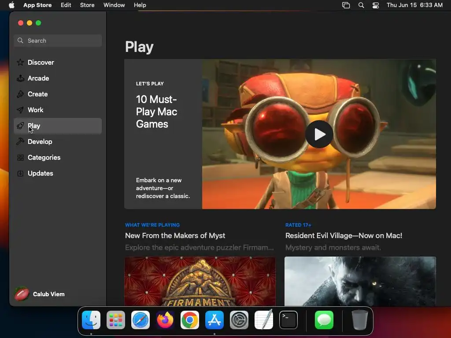Open TextEdit from the Dock

point(264,320)
